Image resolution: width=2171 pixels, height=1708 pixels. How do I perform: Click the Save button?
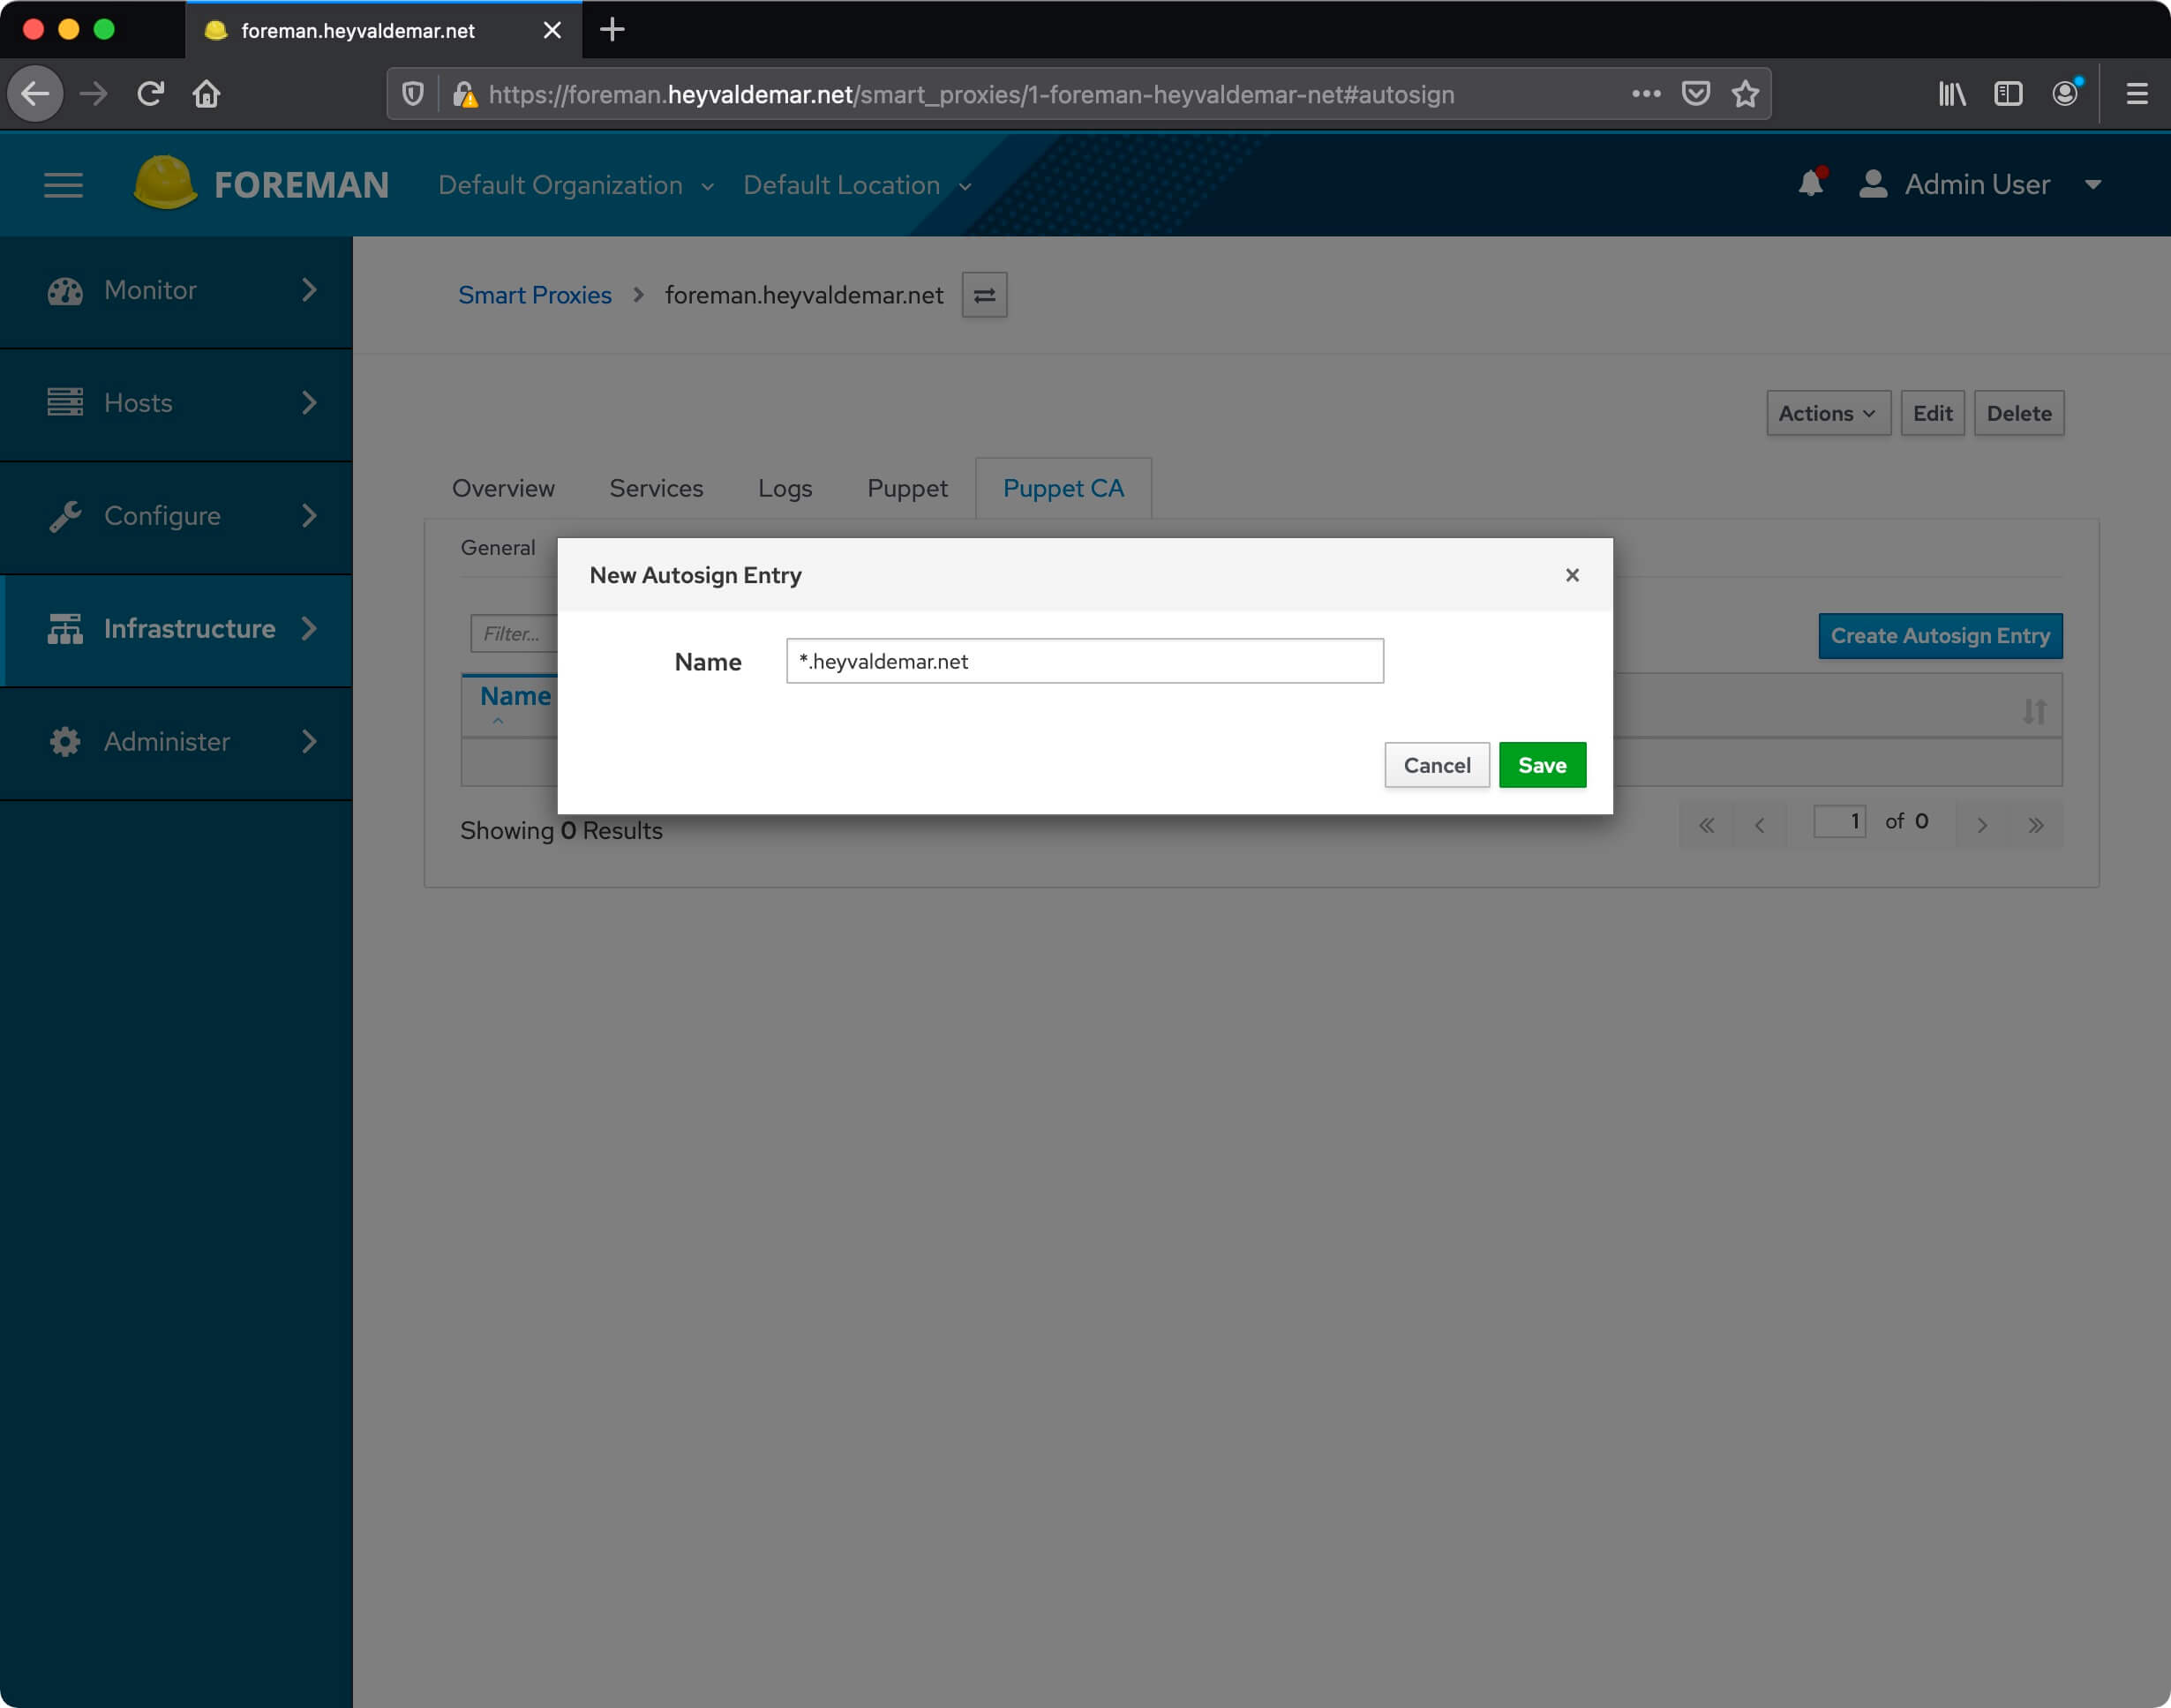(1542, 764)
